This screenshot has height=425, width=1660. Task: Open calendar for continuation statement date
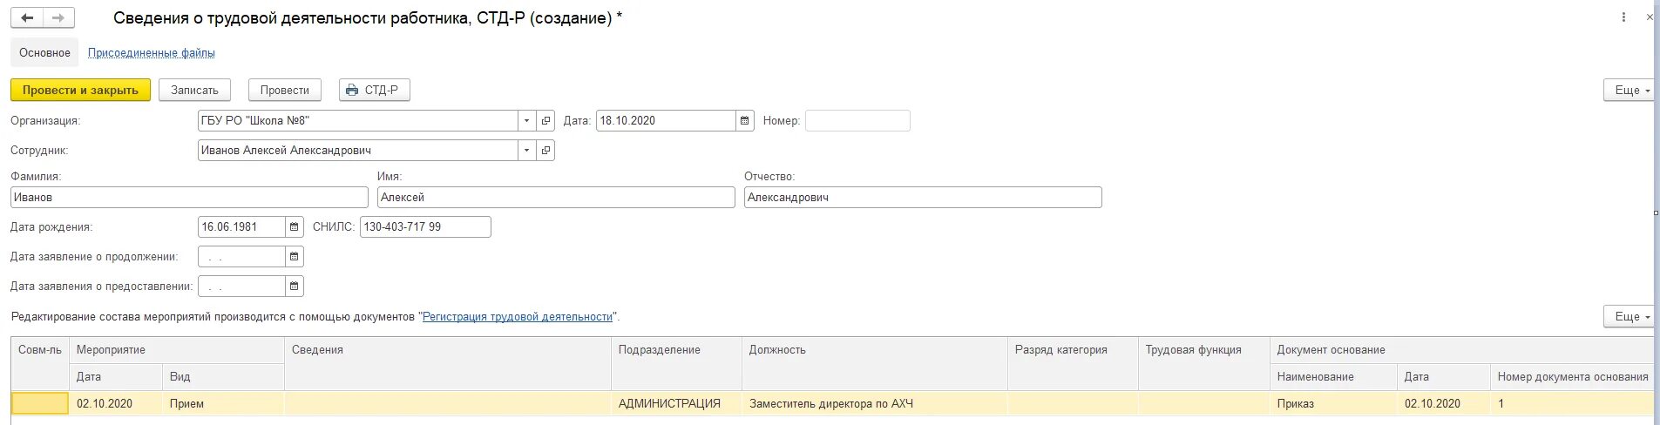[295, 257]
